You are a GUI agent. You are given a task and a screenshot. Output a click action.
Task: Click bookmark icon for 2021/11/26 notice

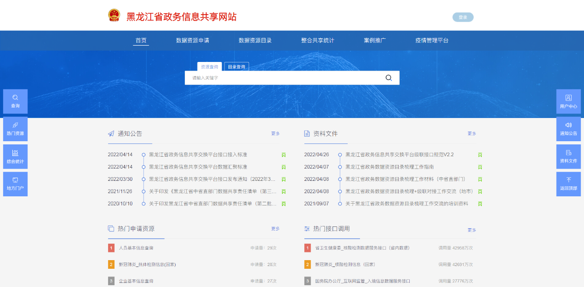[283, 192]
